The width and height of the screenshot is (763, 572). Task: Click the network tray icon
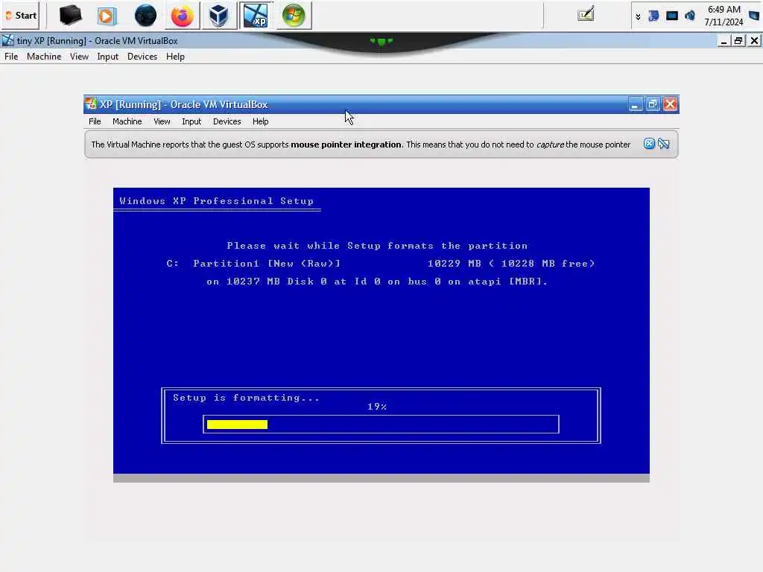653,16
